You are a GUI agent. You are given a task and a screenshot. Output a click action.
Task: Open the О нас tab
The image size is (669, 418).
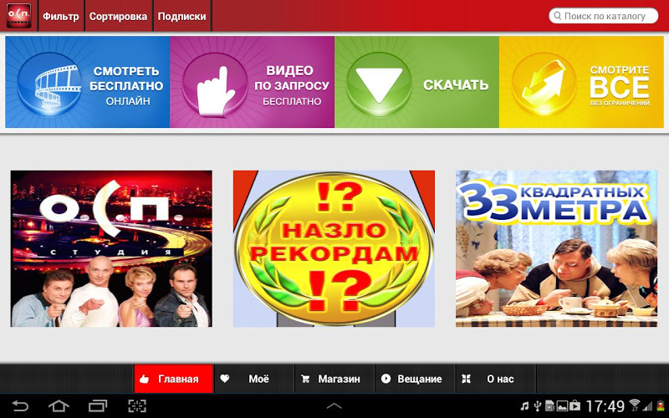click(495, 379)
